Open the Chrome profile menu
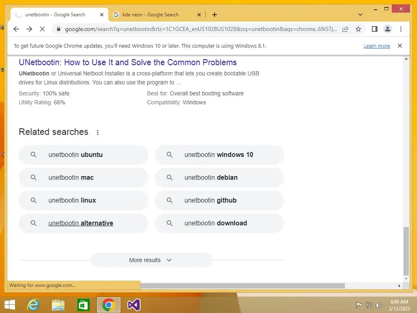Image resolution: width=417 pixels, height=313 pixels. 388,29
